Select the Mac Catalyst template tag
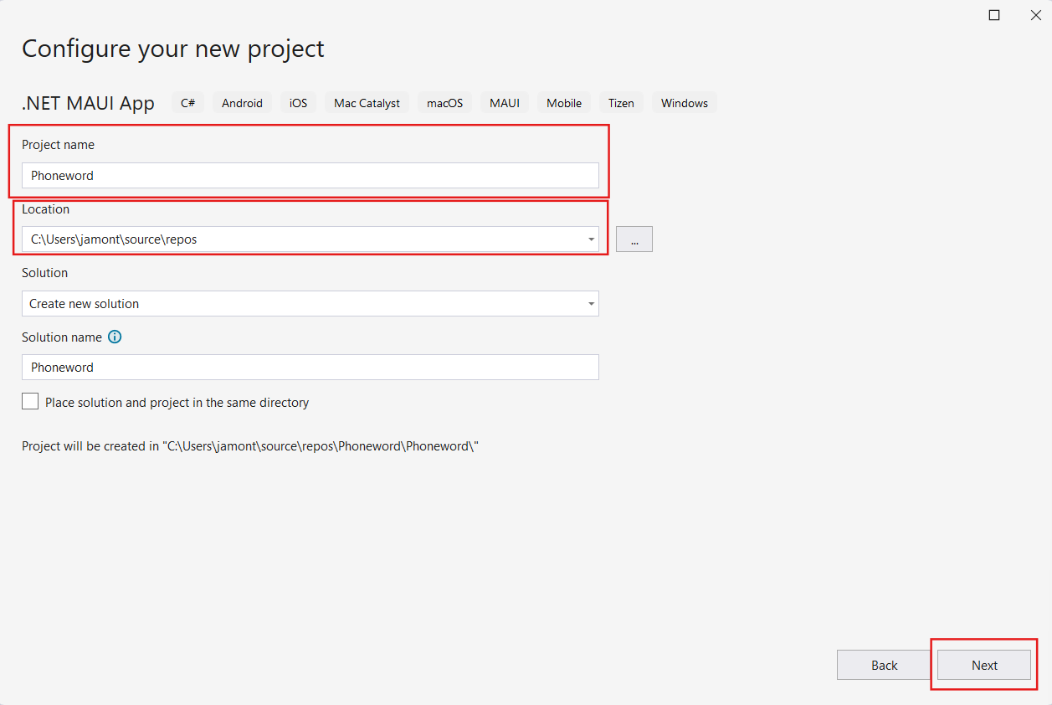 [367, 102]
